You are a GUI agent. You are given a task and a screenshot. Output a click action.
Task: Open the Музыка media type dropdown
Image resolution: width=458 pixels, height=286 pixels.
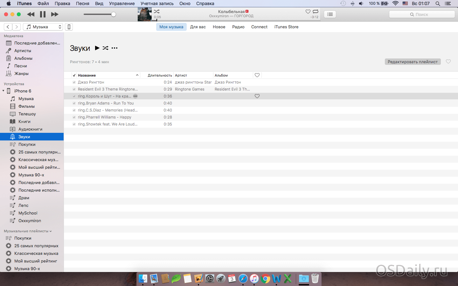point(43,27)
